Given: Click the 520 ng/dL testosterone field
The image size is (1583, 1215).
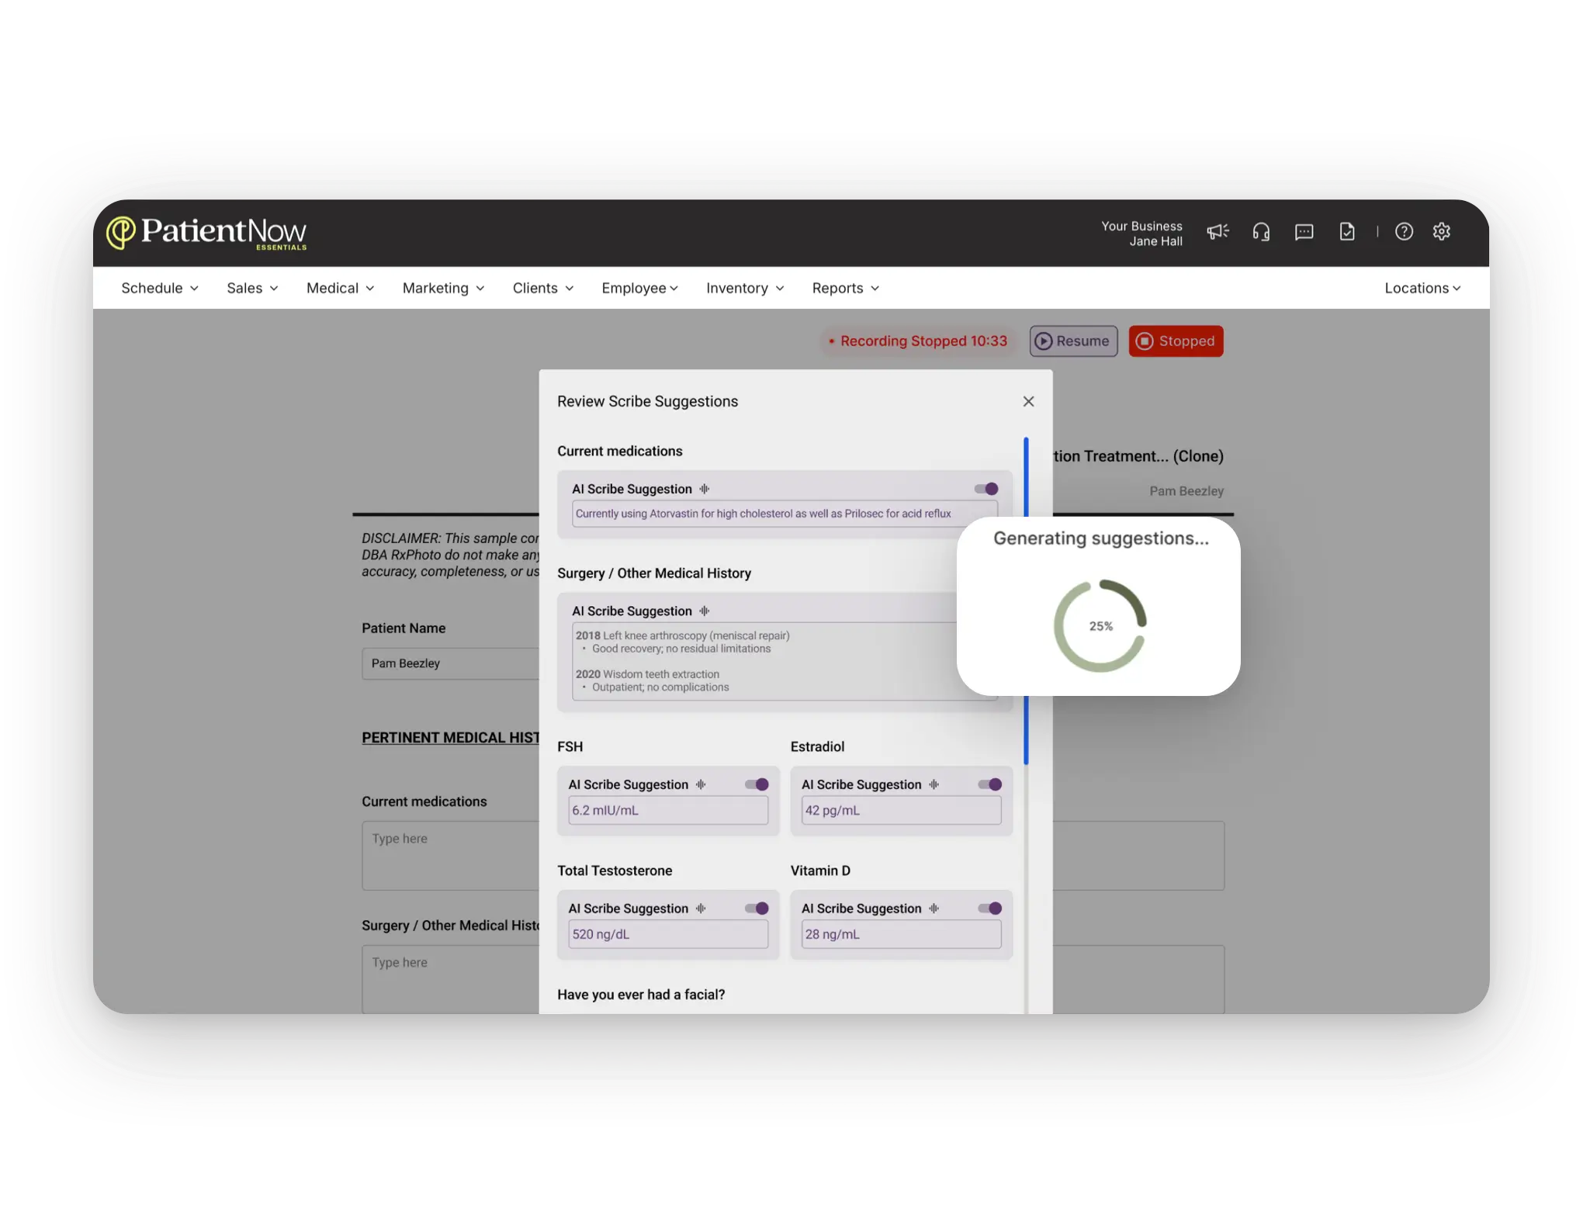Looking at the screenshot, I should point(668,934).
